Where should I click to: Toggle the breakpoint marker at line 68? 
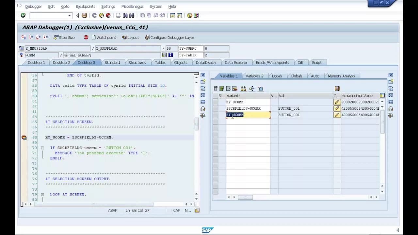pyautogui.click(x=24, y=137)
